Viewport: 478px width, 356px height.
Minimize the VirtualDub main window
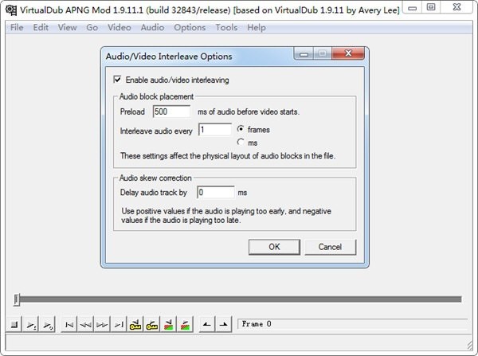(413, 7)
